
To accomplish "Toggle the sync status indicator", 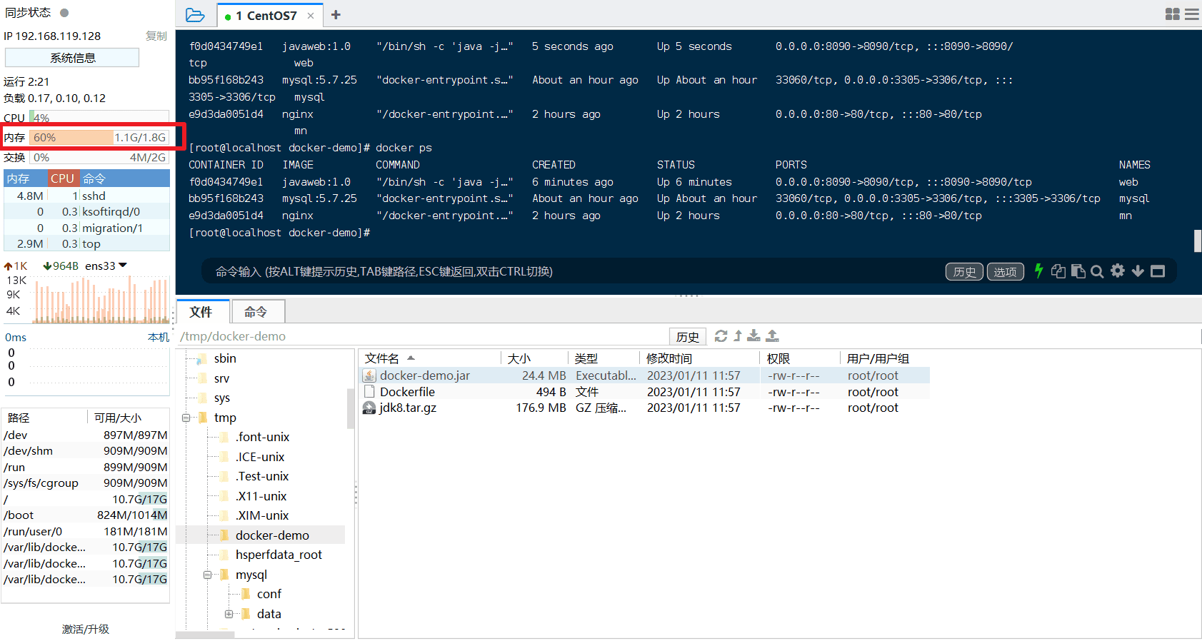I will [64, 13].
